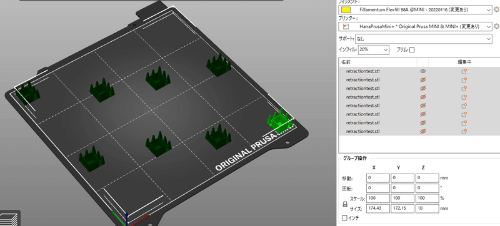Open the layers view icon in the viewport's bottom-left corner
500x226 pixels.
point(10,219)
